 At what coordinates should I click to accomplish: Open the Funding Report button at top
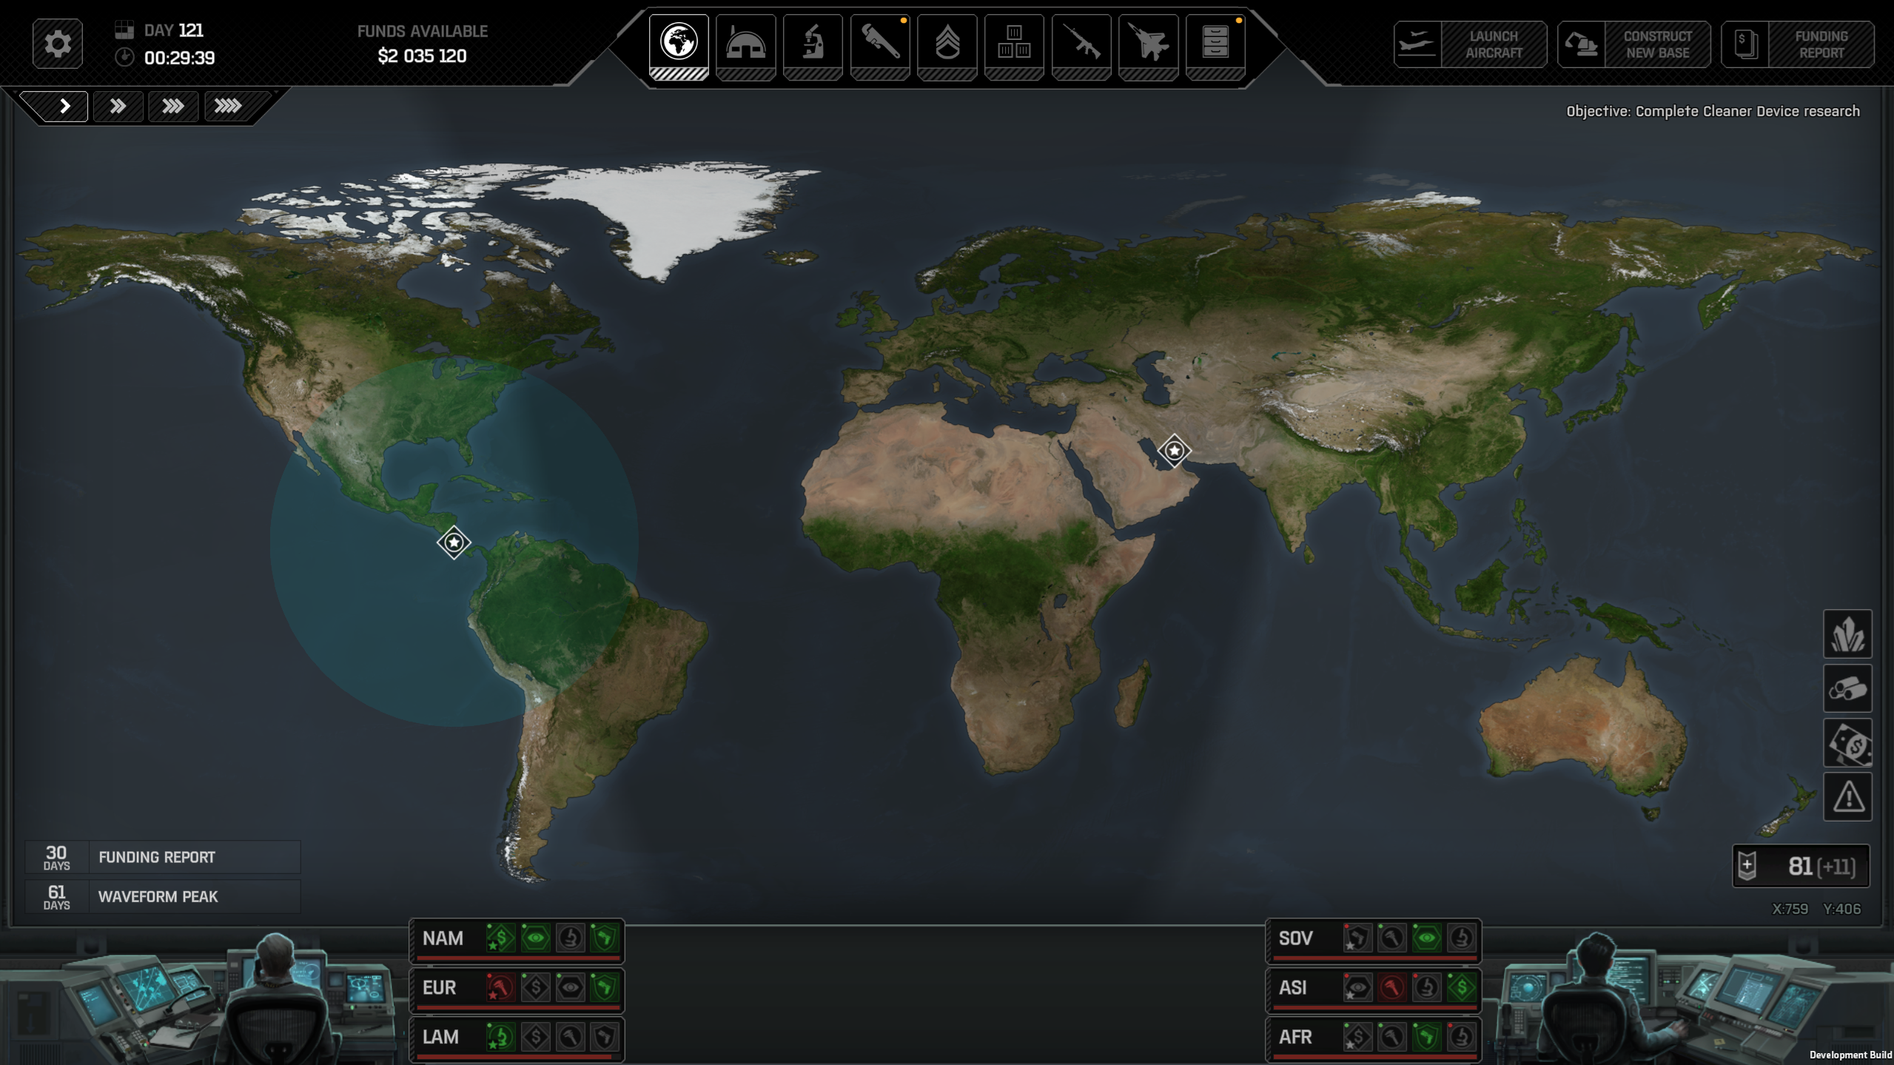(x=1797, y=44)
